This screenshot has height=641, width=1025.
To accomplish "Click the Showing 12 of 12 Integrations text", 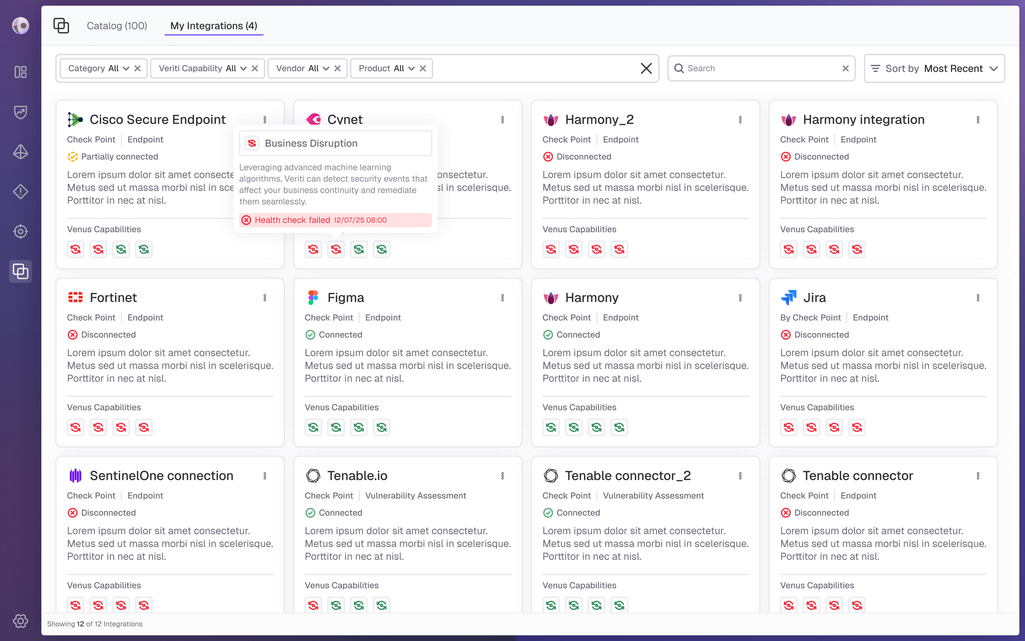I will (x=94, y=624).
